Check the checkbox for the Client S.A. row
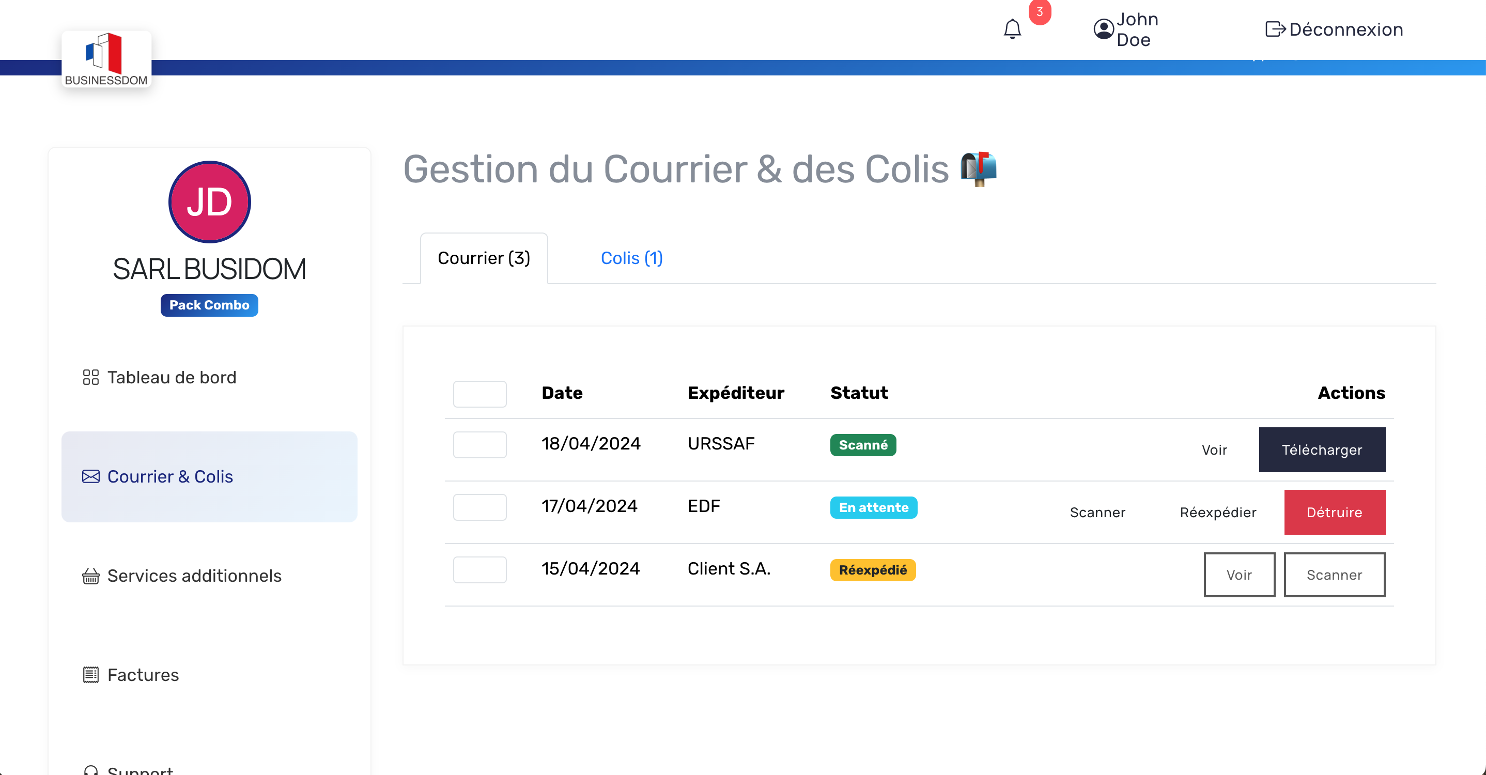This screenshot has height=775, width=1486. (479, 569)
